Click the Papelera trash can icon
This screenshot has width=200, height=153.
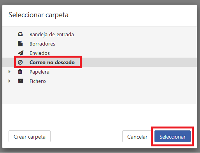pyautogui.click(x=20, y=72)
